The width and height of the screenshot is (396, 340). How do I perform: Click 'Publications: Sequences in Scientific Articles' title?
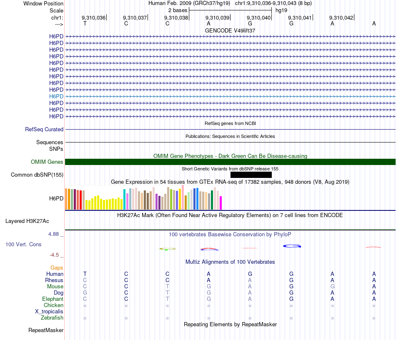(230, 136)
